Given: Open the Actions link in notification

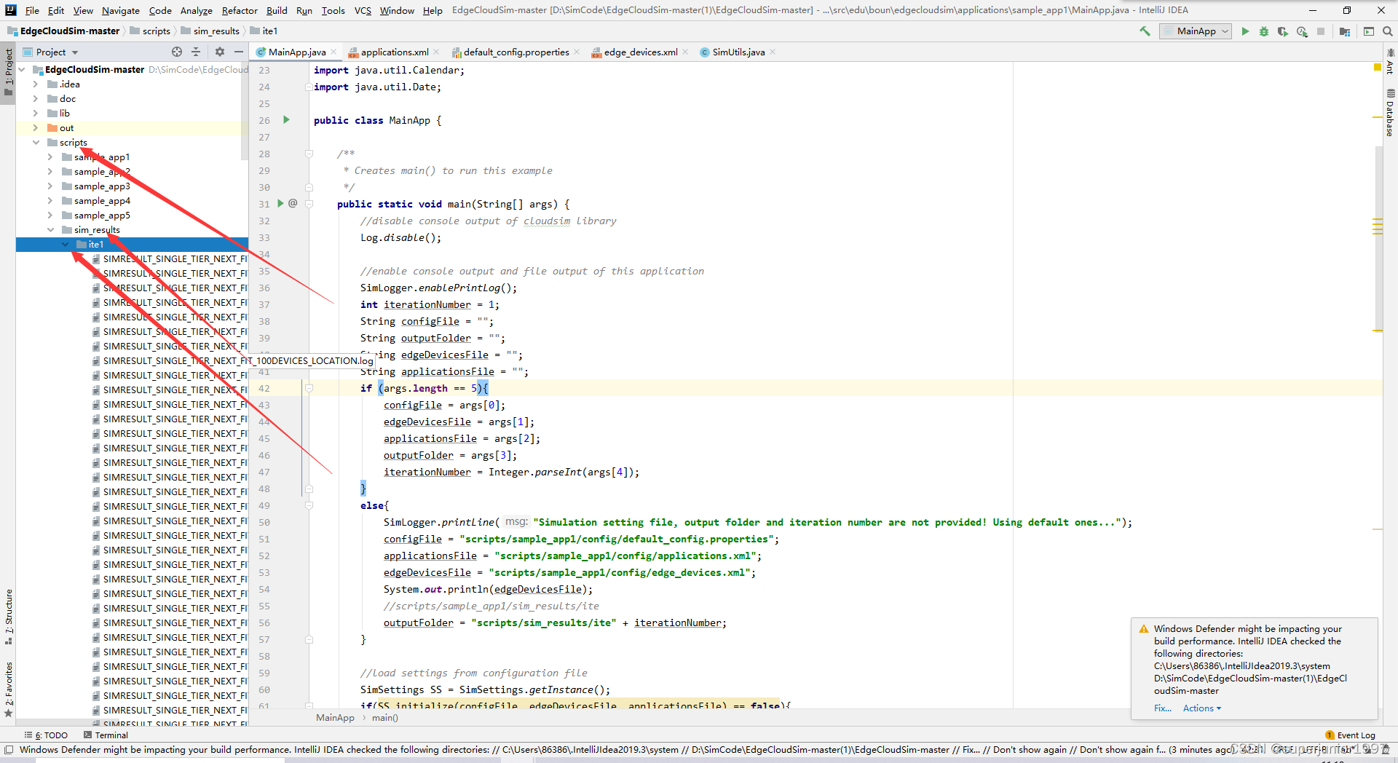Looking at the screenshot, I should tap(1201, 708).
